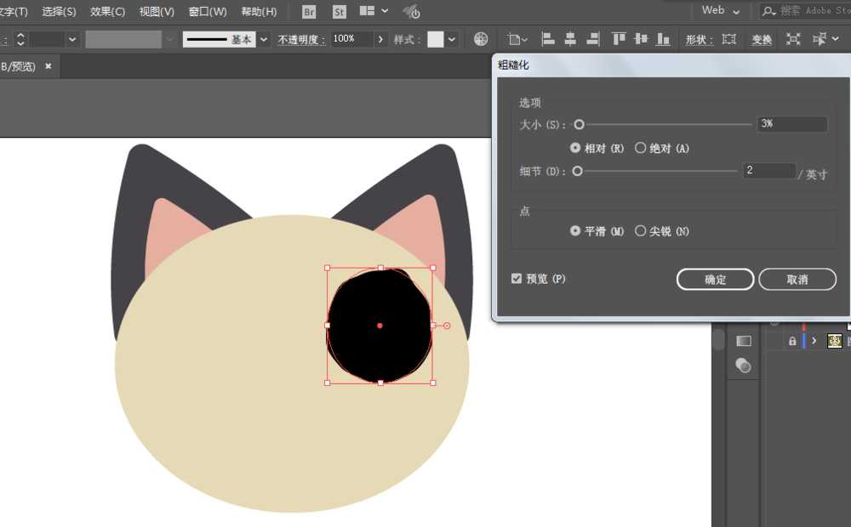Click the 细节 detail input field
Image resolution: width=851 pixels, height=527 pixels.
tap(768, 171)
